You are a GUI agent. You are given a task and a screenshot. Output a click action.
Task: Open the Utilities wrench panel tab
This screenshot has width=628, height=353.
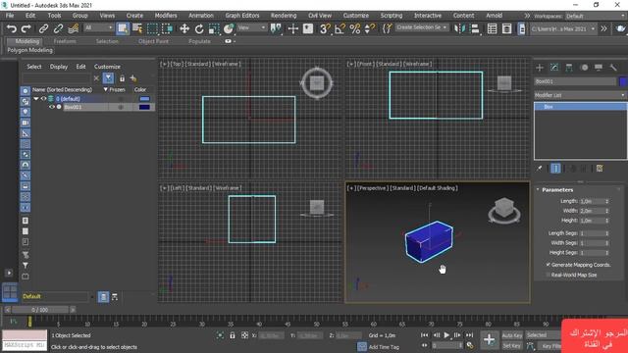613,68
